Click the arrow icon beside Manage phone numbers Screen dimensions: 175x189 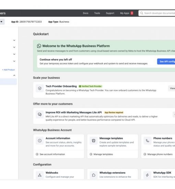[145, 154]
